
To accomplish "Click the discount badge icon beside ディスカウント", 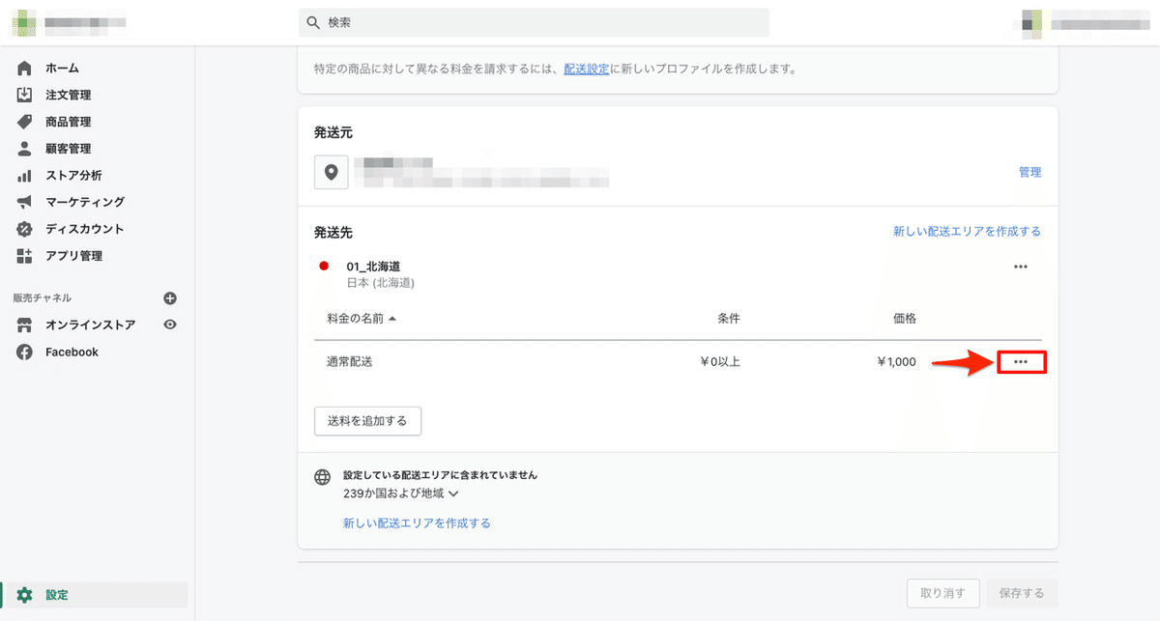I will [25, 229].
